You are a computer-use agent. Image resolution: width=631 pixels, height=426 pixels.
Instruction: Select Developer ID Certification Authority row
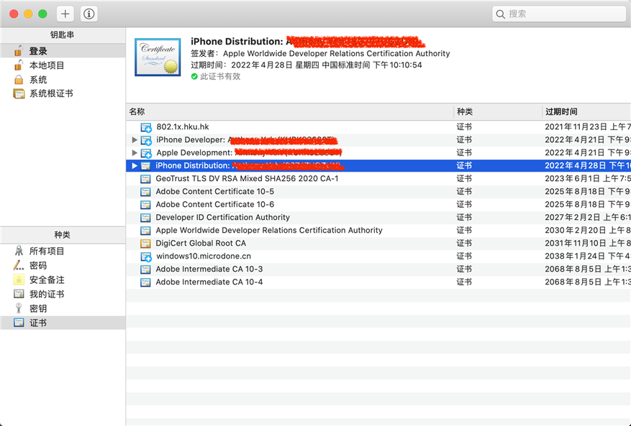tap(222, 218)
